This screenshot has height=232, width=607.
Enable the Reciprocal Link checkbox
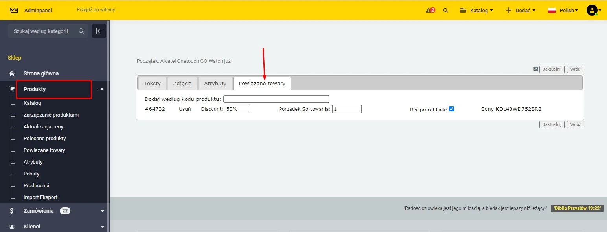452,109
